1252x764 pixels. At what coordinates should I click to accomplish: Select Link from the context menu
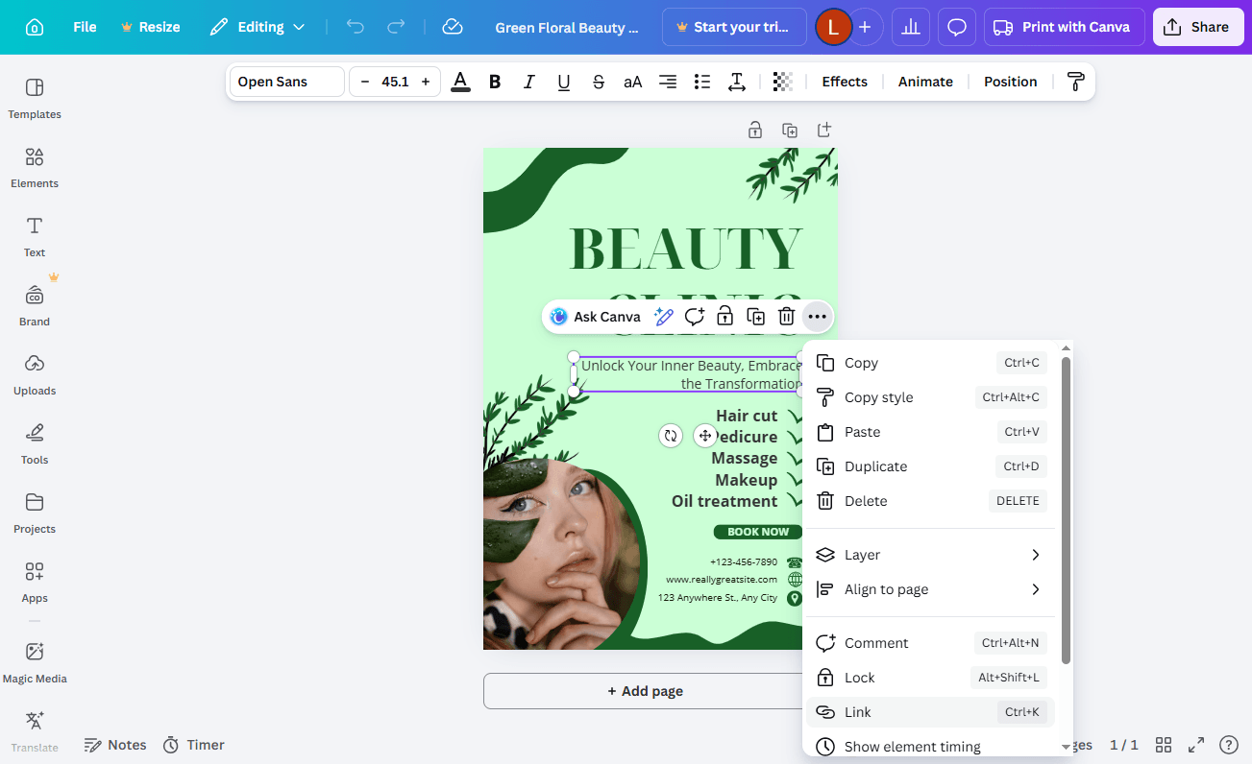click(856, 711)
